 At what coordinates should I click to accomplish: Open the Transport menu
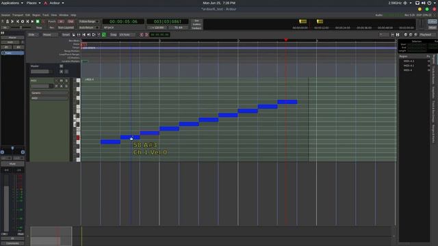point(18,15)
